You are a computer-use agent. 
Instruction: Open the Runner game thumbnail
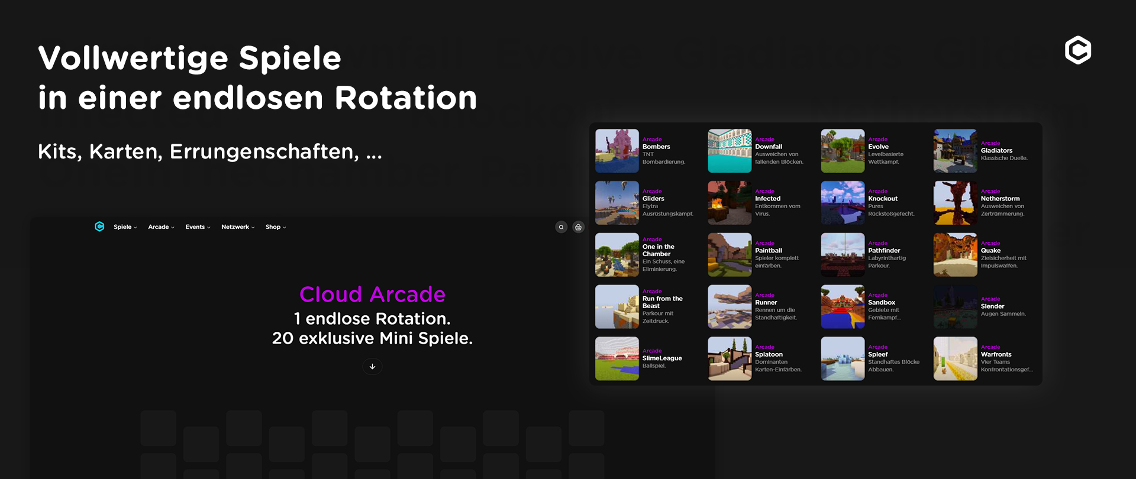[730, 307]
